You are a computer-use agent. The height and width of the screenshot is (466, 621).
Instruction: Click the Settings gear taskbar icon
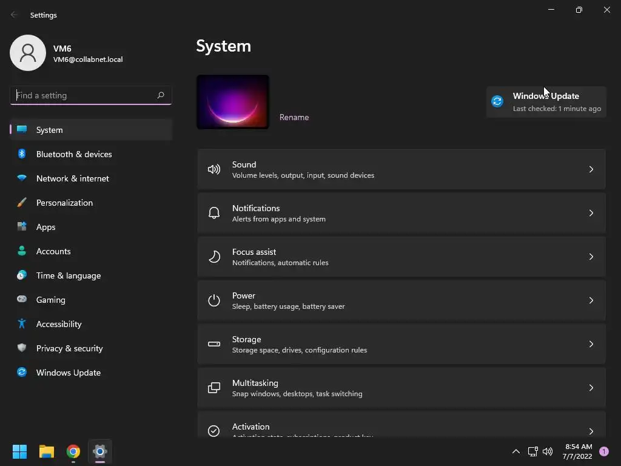pyautogui.click(x=100, y=451)
